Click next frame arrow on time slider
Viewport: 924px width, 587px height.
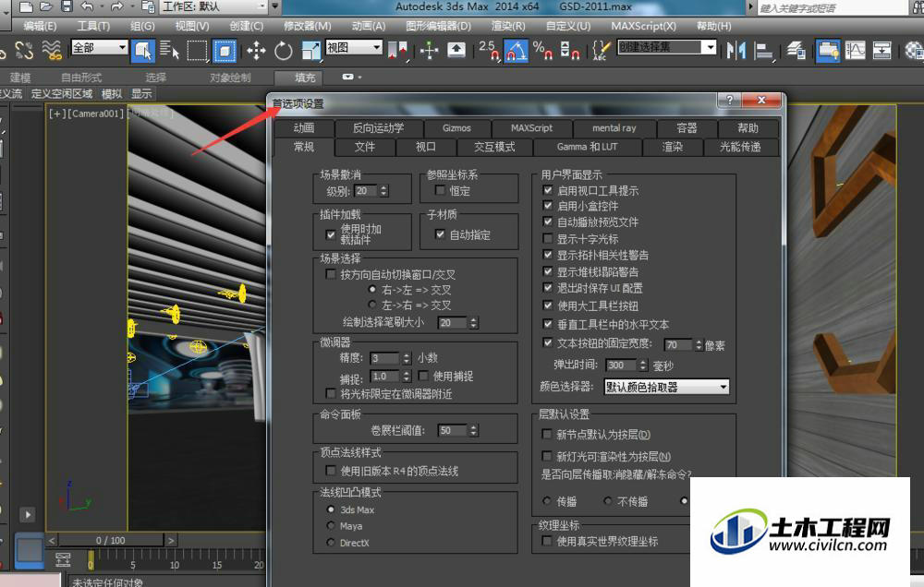tap(171, 540)
